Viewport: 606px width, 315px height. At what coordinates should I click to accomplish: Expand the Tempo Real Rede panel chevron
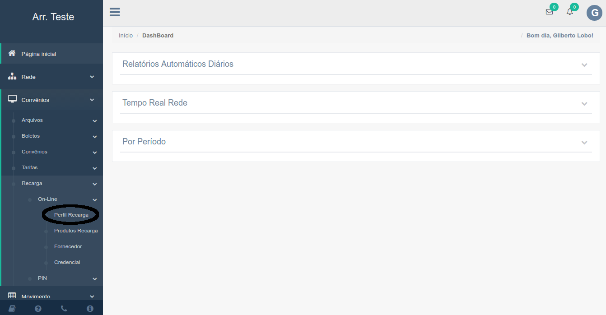pos(584,103)
